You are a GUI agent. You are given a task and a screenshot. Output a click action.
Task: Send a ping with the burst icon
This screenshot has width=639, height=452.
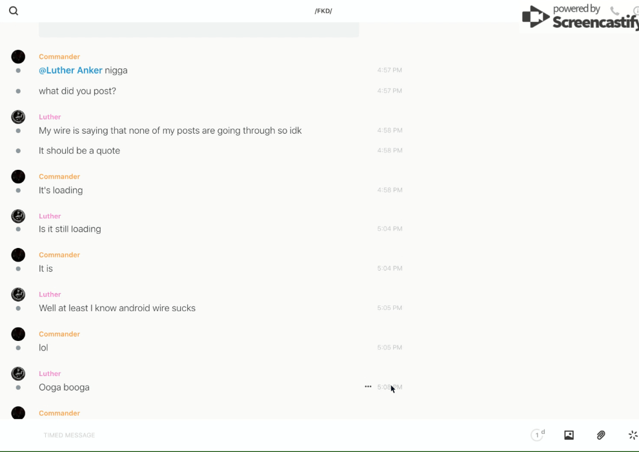point(633,435)
